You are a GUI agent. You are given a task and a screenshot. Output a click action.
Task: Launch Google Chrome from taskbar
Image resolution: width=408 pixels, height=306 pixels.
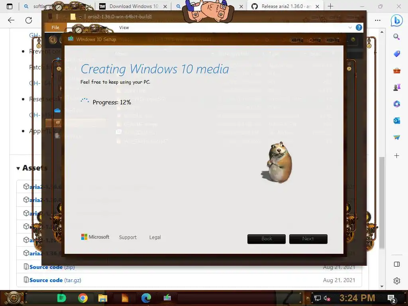(83, 298)
